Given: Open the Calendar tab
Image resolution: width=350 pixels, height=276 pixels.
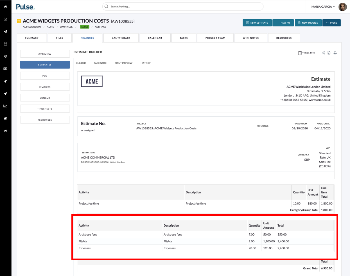Looking at the screenshot, I should tap(155, 38).
